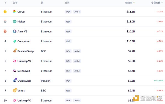Screen dimensions: 165x104
Task: Select the 借贷 tag in Maker row
Action: (x=68, y=22)
